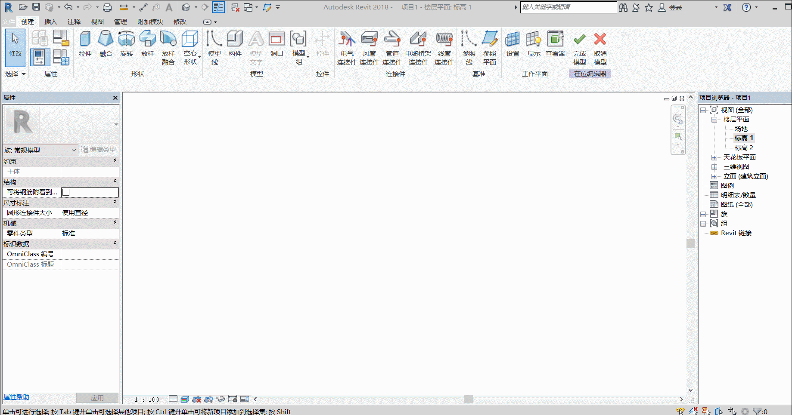Add 管道连接件 pipe connector
Viewport: 792px width, 415px height.
coord(392,48)
